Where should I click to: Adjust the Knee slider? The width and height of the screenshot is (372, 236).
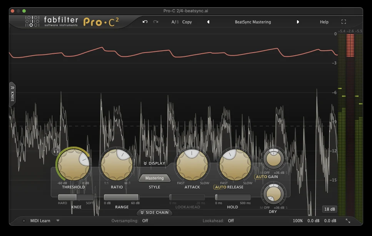[76, 197]
